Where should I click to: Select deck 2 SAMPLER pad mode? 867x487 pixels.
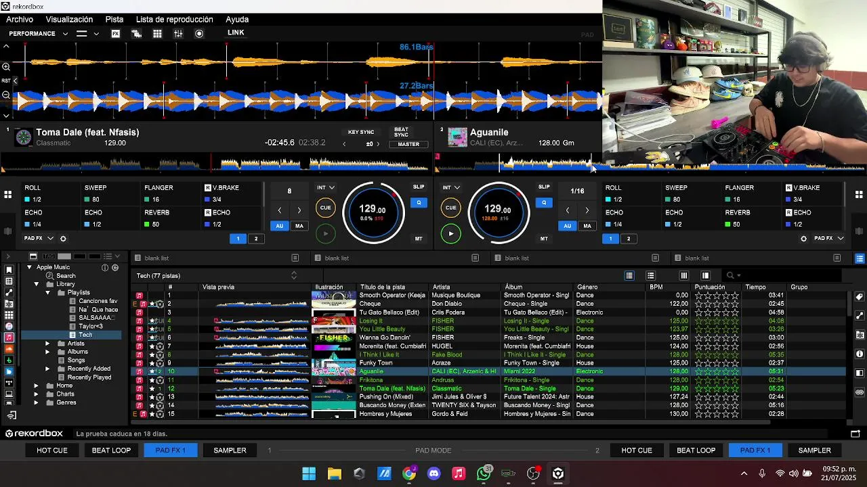(814, 450)
